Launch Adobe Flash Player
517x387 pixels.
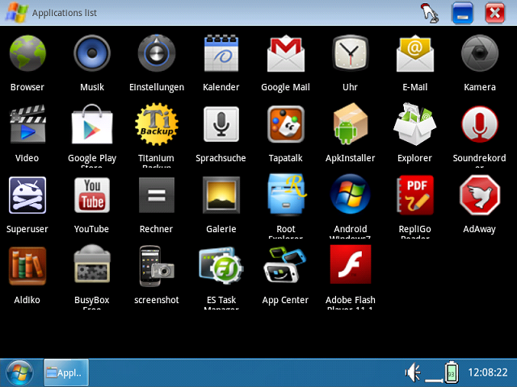351,264
